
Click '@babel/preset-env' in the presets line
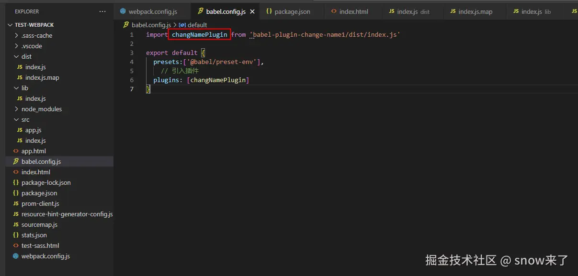[x=223, y=62]
